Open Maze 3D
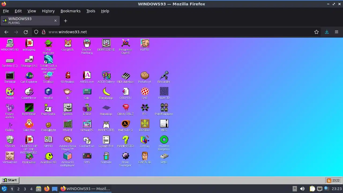The image size is (343, 193). 164,93
